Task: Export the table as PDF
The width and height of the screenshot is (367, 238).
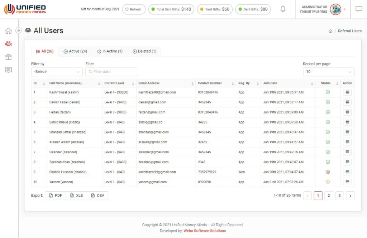Action: pyautogui.click(x=56, y=196)
